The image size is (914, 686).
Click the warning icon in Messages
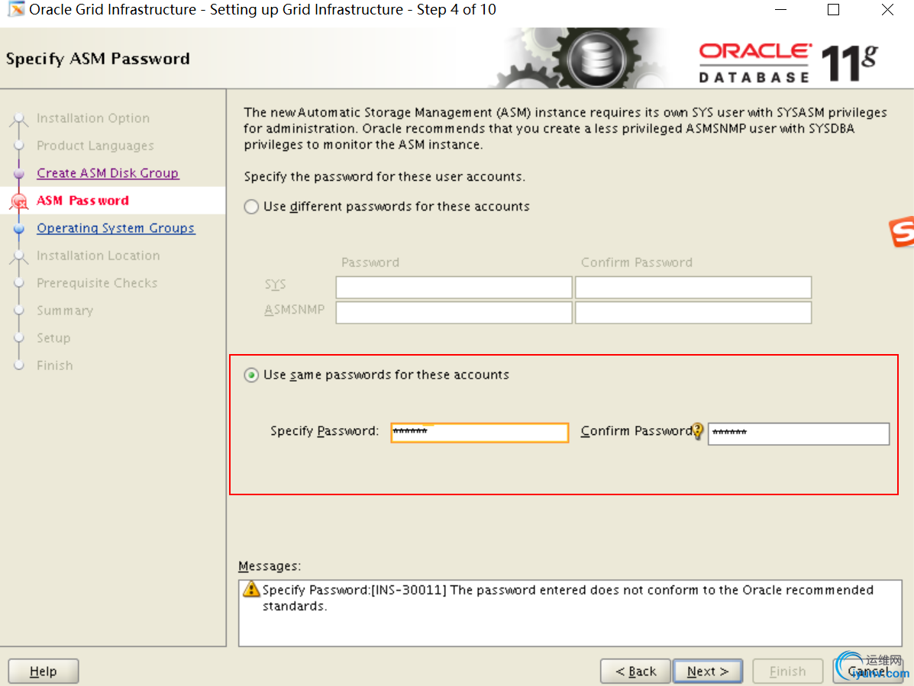coord(251,589)
